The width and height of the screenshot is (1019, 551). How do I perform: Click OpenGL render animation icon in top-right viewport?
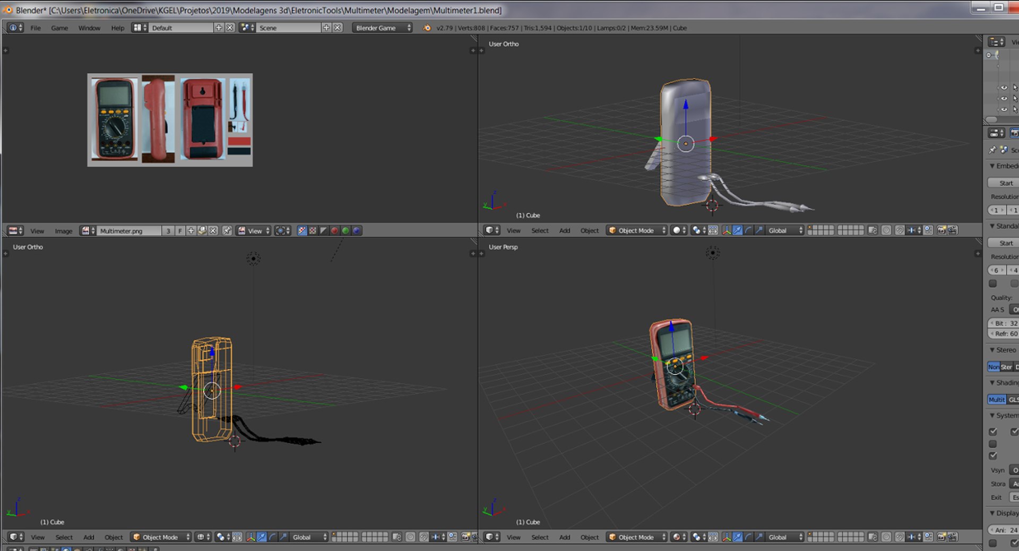point(953,230)
